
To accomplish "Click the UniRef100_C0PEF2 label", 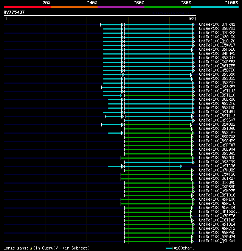I will click(217, 62).
